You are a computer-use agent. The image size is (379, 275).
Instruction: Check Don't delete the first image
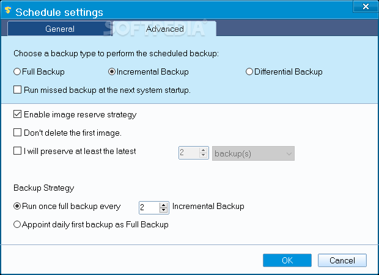tap(17, 132)
